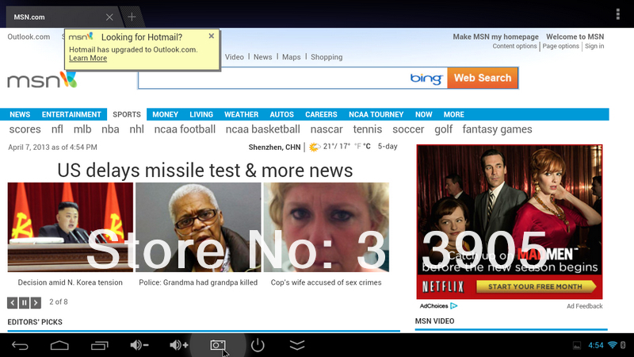Open the nascar sublink
The height and width of the screenshot is (357, 634).
tap(327, 129)
